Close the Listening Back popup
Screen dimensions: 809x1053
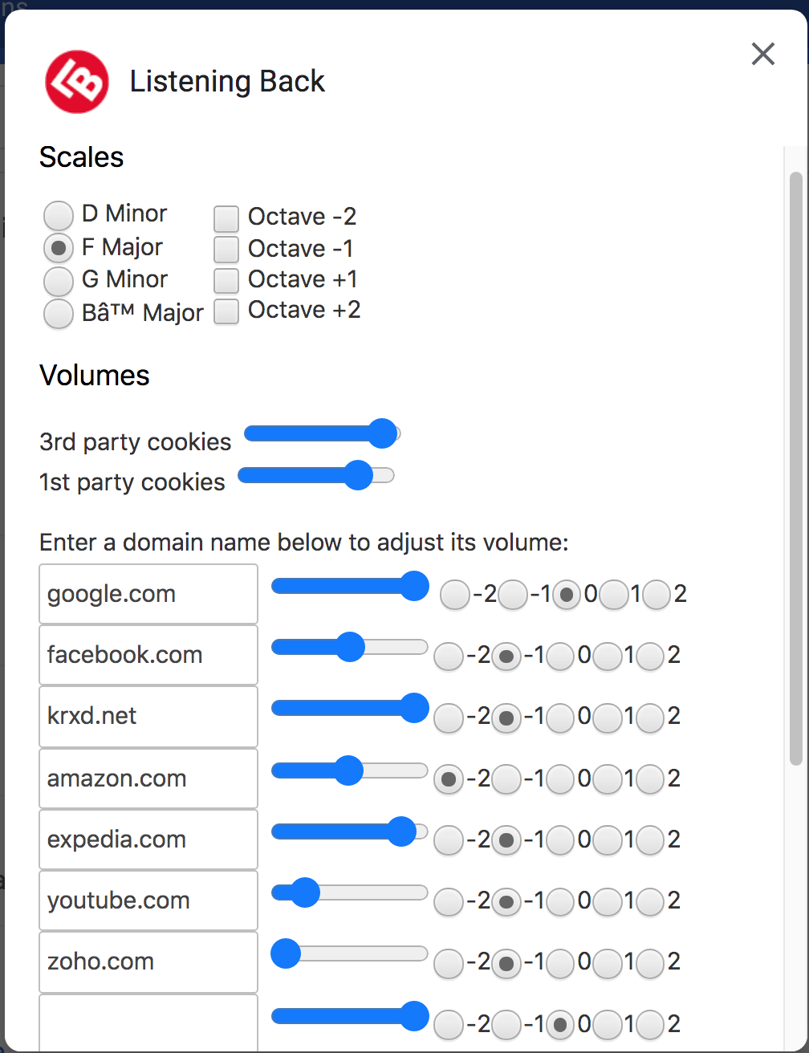point(762,54)
